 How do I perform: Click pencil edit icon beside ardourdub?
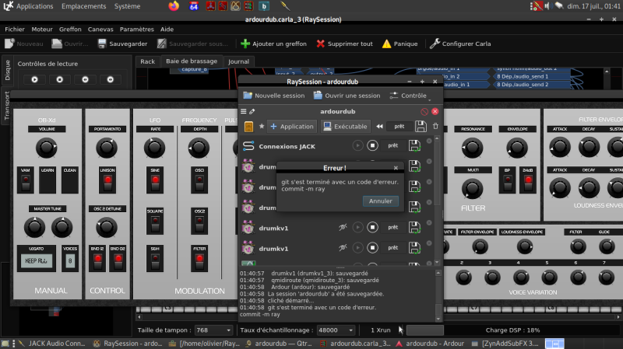click(x=252, y=111)
